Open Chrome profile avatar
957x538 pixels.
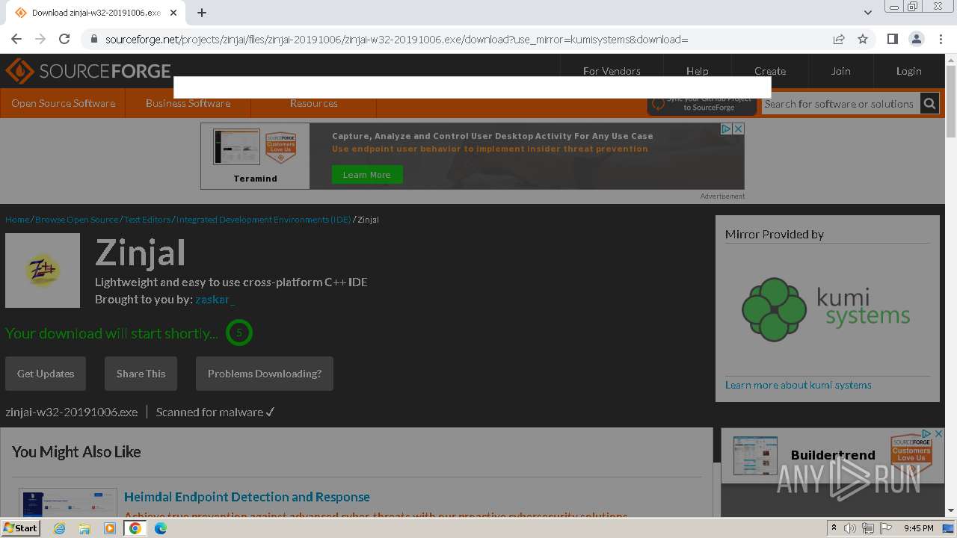tap(916, 39)
